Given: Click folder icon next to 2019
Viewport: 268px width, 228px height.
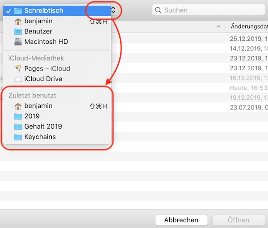Looking at the screenshot, I should pos(18,117).
